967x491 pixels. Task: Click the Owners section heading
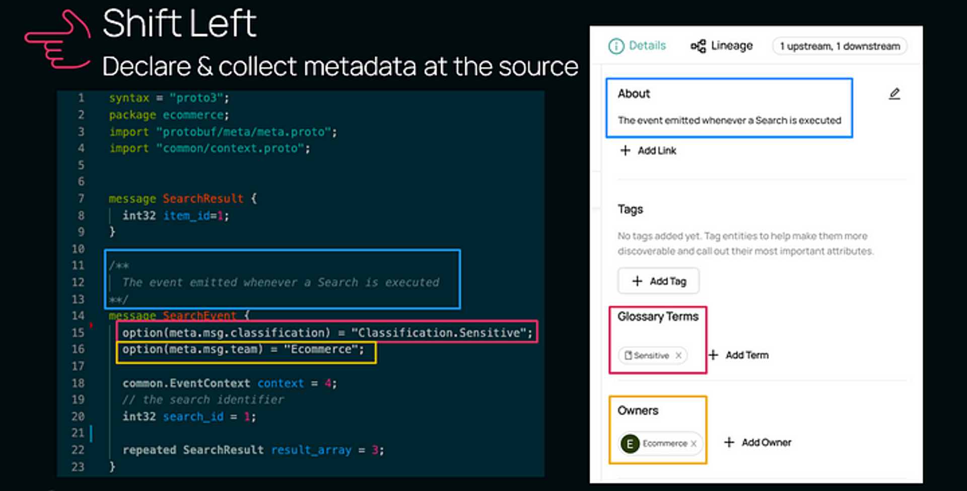(638, 411)
